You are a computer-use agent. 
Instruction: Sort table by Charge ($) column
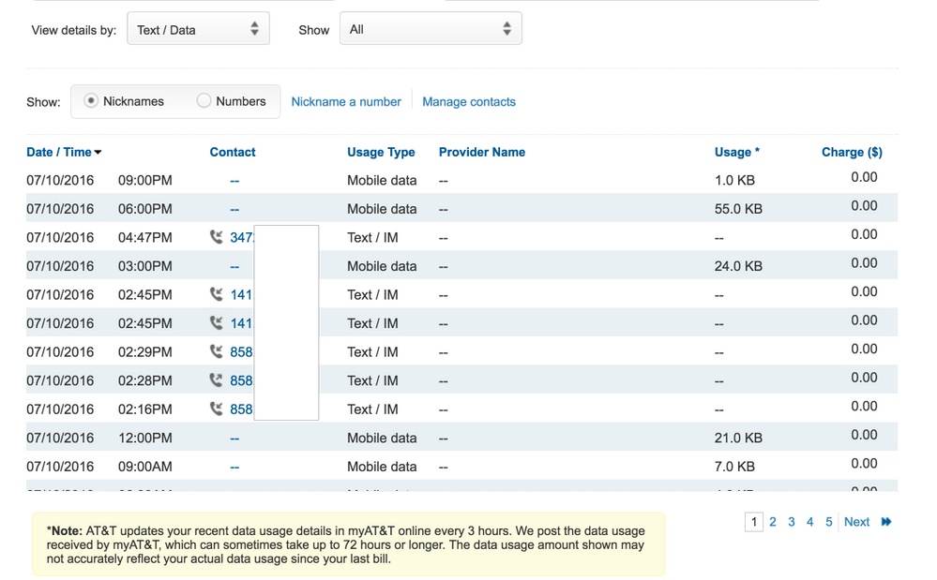tap(852, 152)
